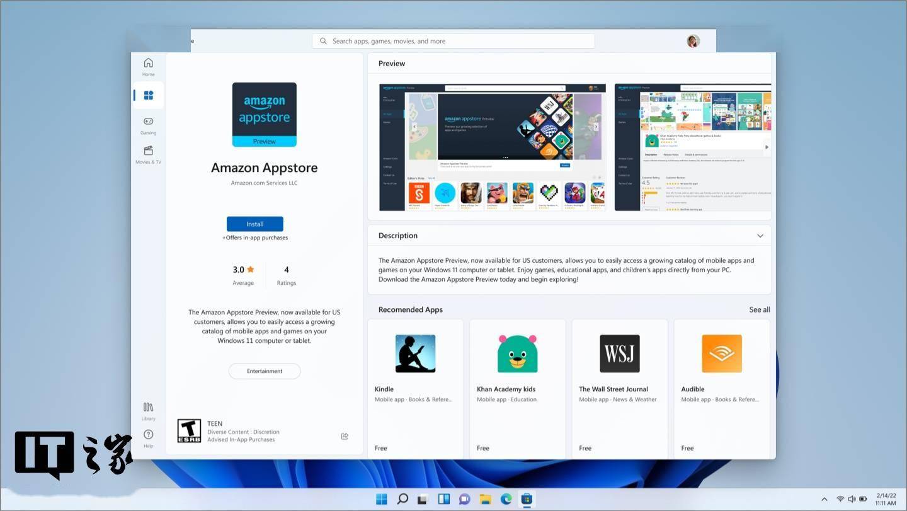Open the Library in sidebar
Image resolution: width=907 pixels, height=511 pixels.
pos(148,411)
